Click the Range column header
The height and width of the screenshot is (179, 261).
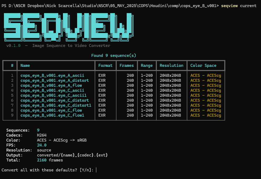coord(147,66)
